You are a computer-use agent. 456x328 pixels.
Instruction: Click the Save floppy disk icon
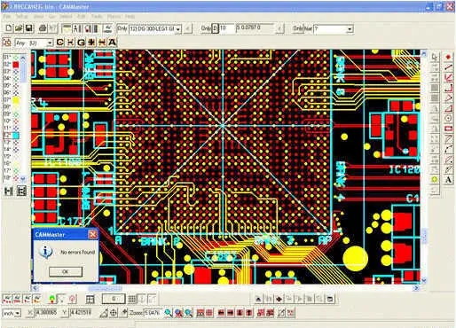(28, 28)
